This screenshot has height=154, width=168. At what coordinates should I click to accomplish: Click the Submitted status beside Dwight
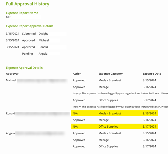[x=29, y=34]
